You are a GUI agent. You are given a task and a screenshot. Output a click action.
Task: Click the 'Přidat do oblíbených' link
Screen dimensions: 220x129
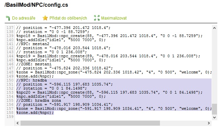click(x=68, y=18)
